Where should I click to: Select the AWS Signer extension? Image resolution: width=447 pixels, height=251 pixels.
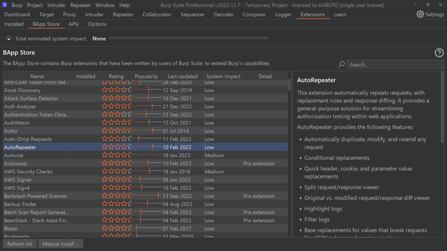145,180
